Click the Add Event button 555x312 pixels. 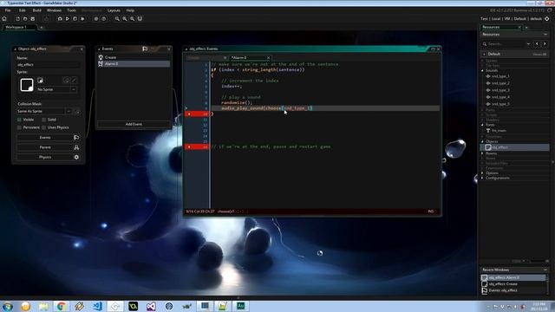(x=134, y=124)
